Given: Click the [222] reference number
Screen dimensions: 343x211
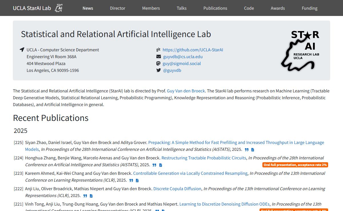Looking at the screenshot, I should tap(18, 188).
